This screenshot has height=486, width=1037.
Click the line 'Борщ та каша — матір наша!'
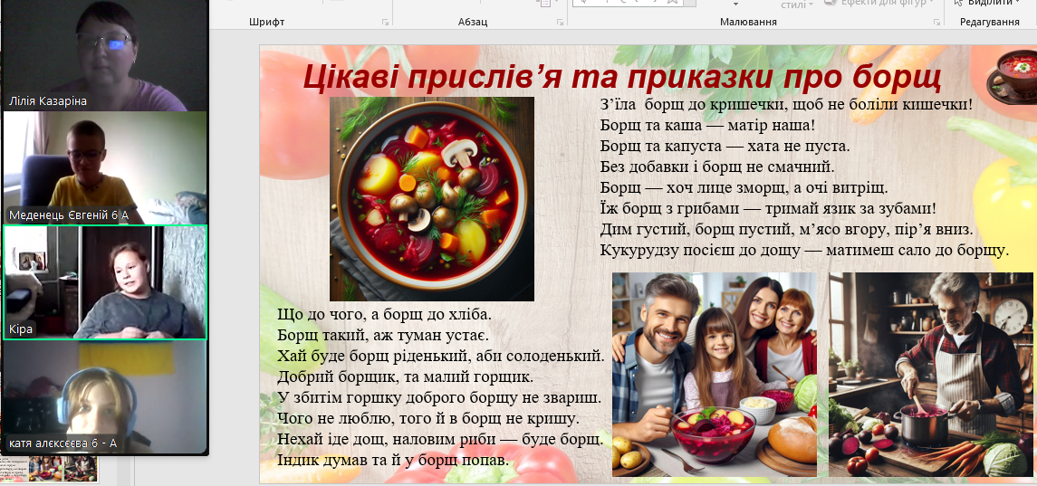tap(707, 125)
